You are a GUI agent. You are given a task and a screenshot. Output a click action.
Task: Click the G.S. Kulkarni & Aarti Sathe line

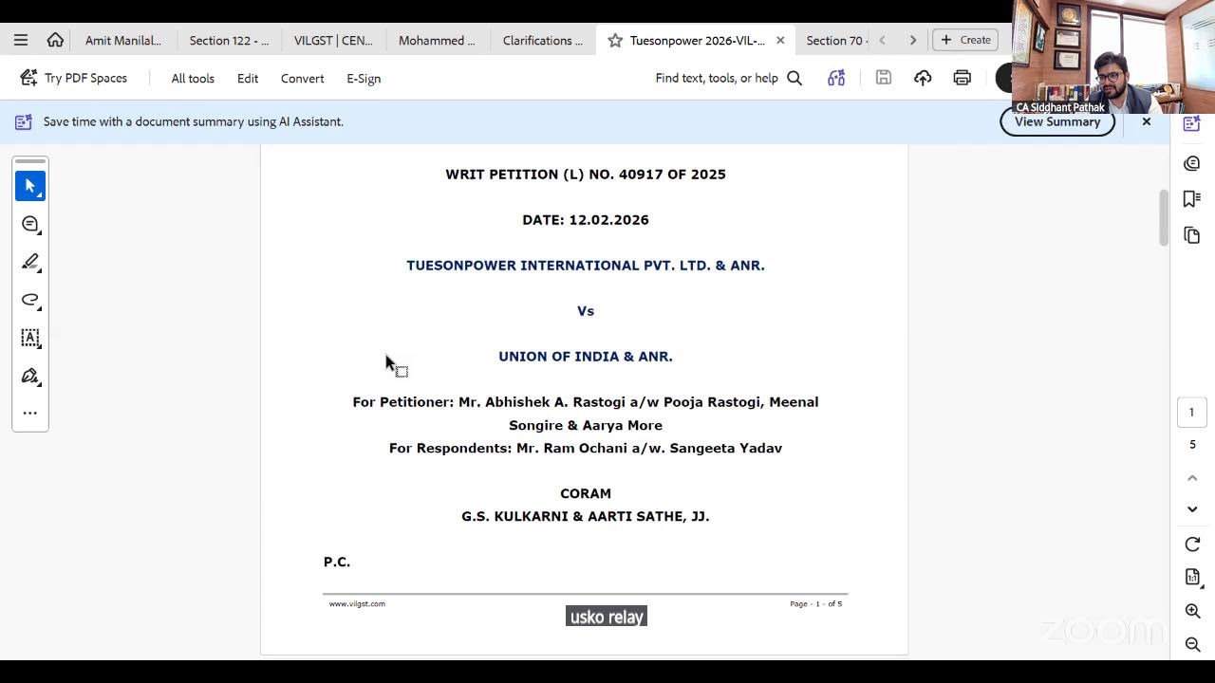[x=586, y=516]
